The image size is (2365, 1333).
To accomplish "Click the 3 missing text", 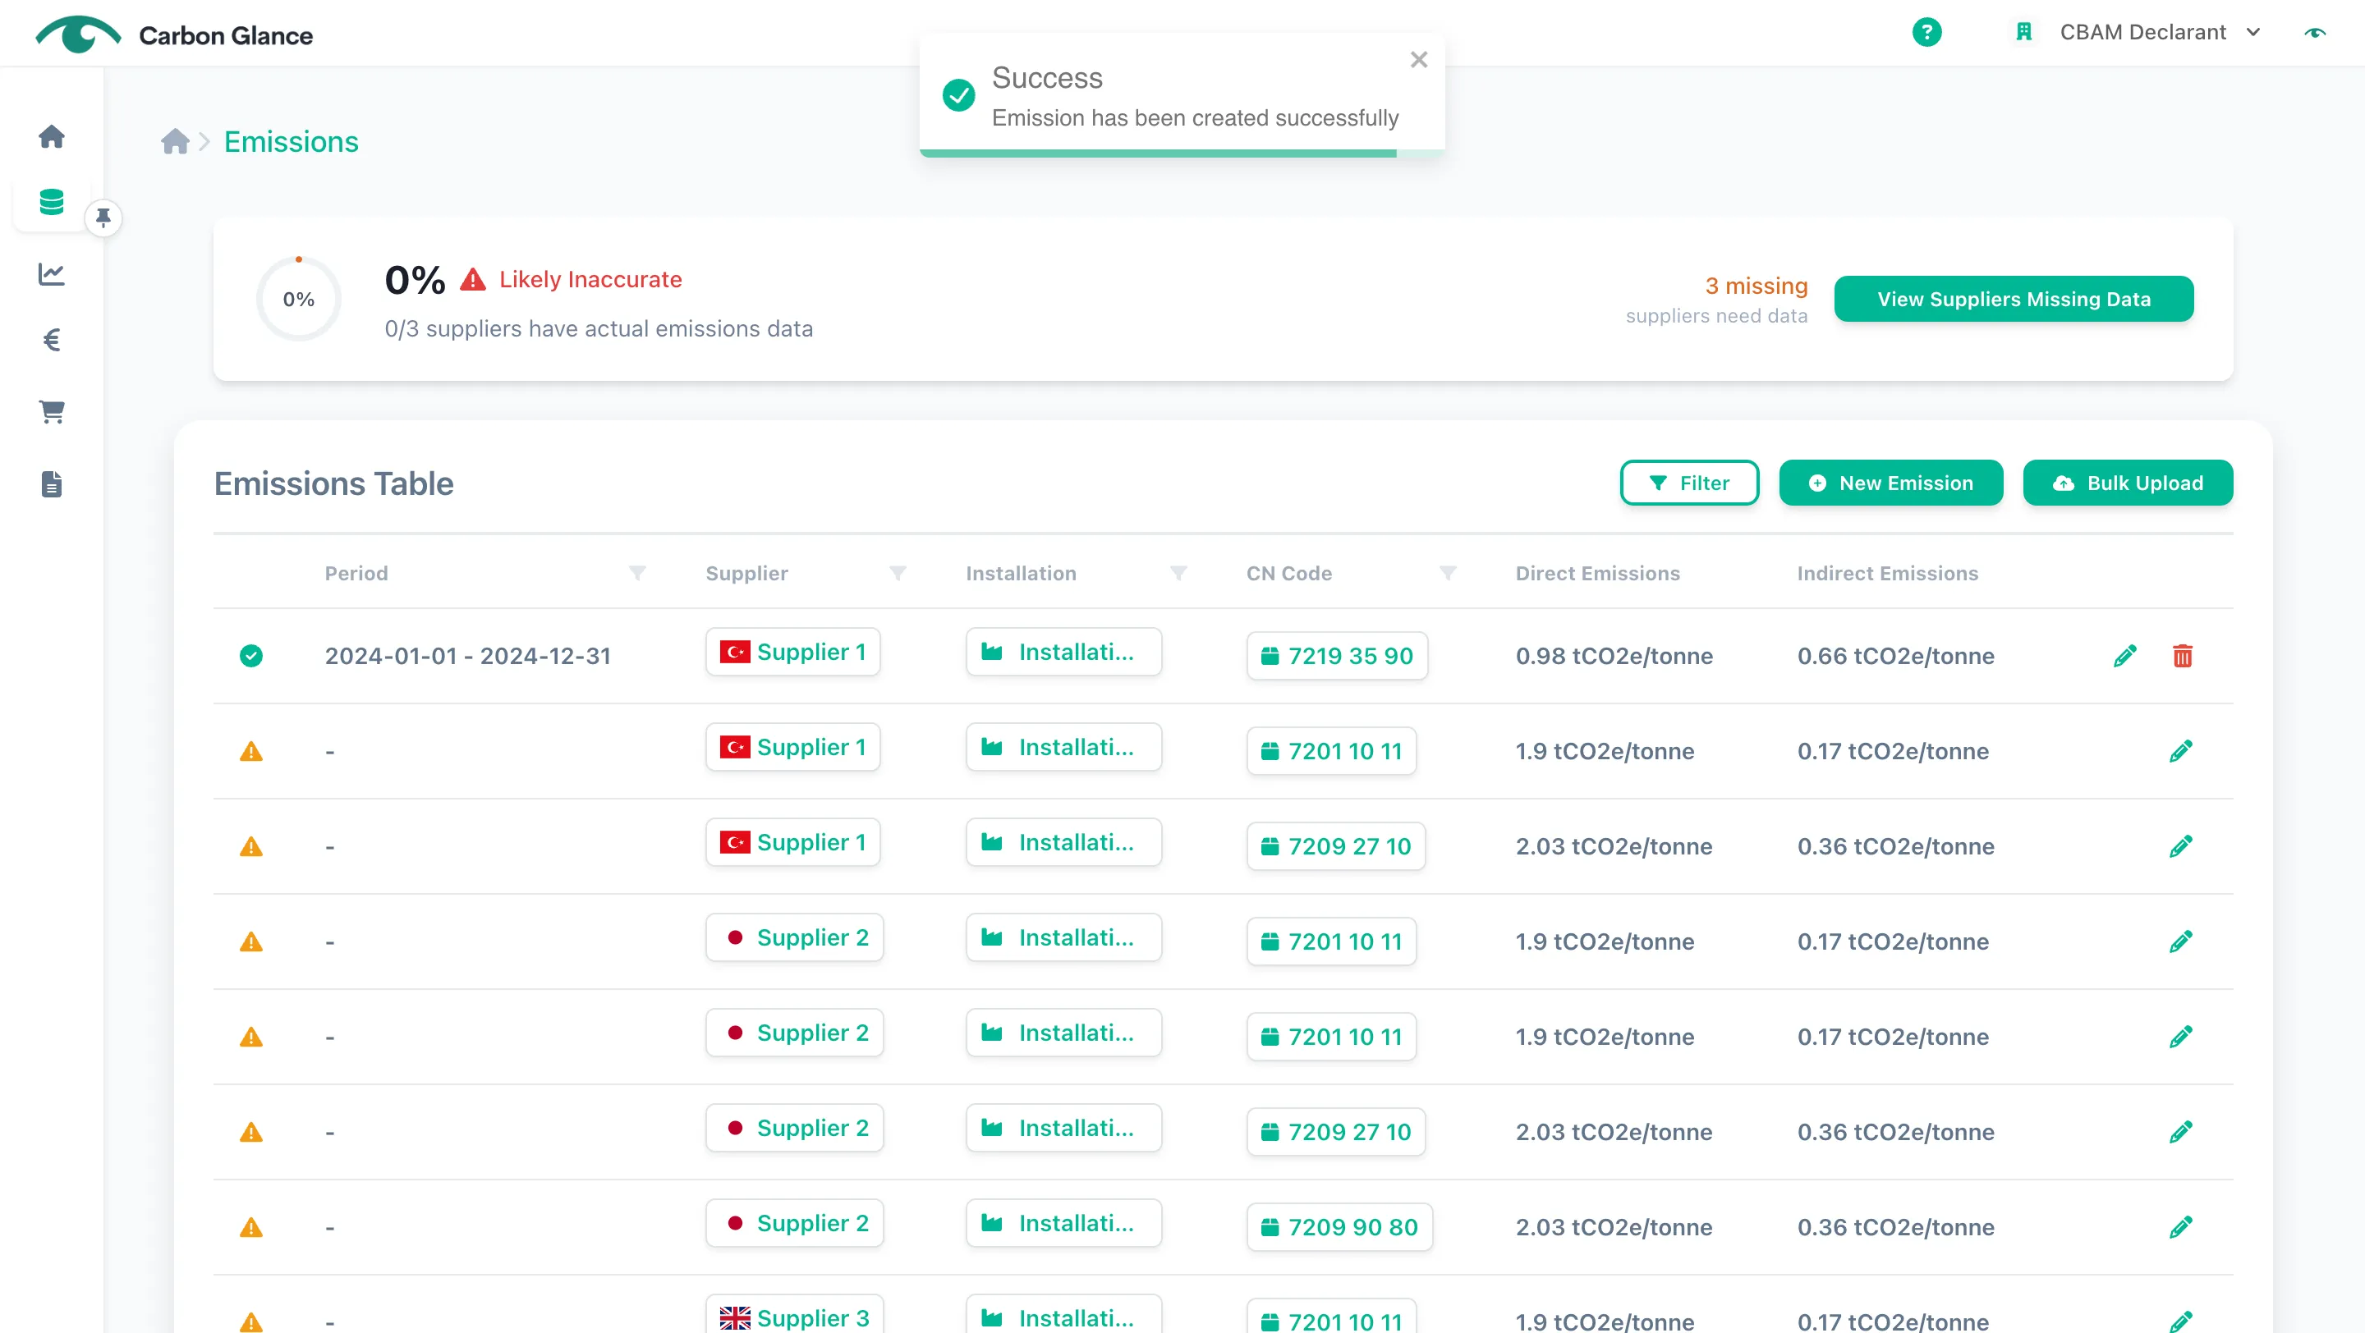I will click(x=1757, y=286).
